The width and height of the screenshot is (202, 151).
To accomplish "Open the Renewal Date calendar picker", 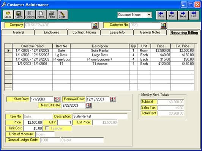I will point(113,99).
